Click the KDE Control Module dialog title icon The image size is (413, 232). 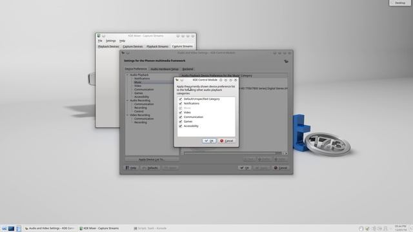tap(177, 80)
